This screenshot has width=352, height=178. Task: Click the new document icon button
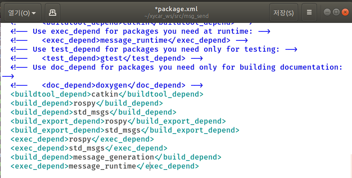53,13
